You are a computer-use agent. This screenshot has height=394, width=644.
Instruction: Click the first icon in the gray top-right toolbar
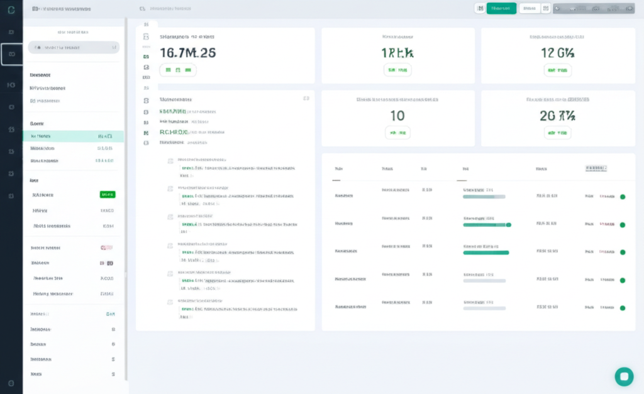click(557, 9)
